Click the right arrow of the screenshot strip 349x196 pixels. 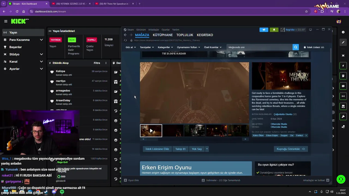[245, 139]
